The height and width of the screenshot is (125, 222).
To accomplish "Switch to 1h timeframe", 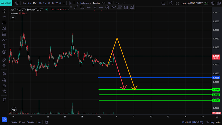I will (x=40, y=3).
